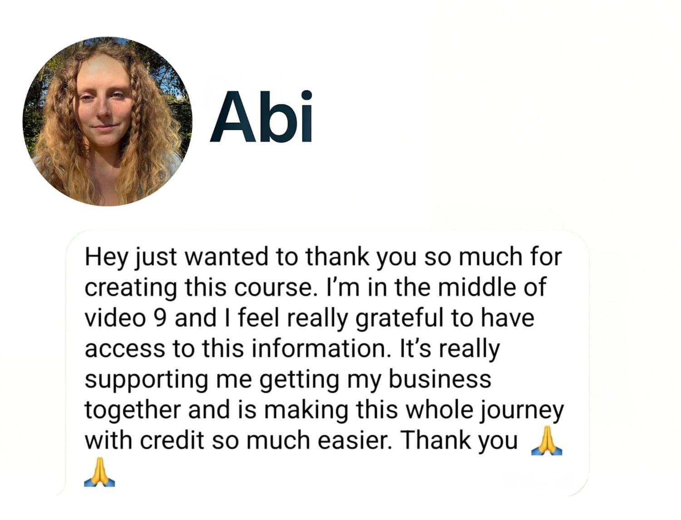The image size is (681, 520).
Task: Click the word "access" in the message
Action: click(125, 349)
